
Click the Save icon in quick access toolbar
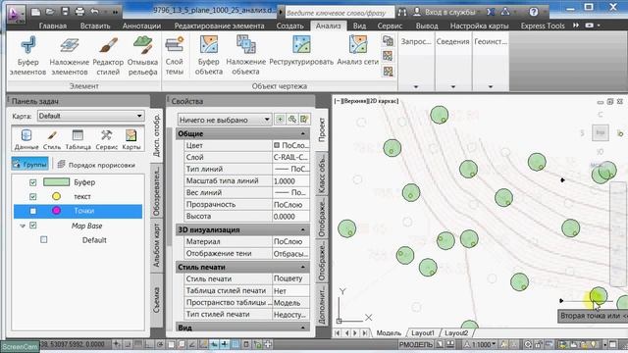[x=65, y=11]
